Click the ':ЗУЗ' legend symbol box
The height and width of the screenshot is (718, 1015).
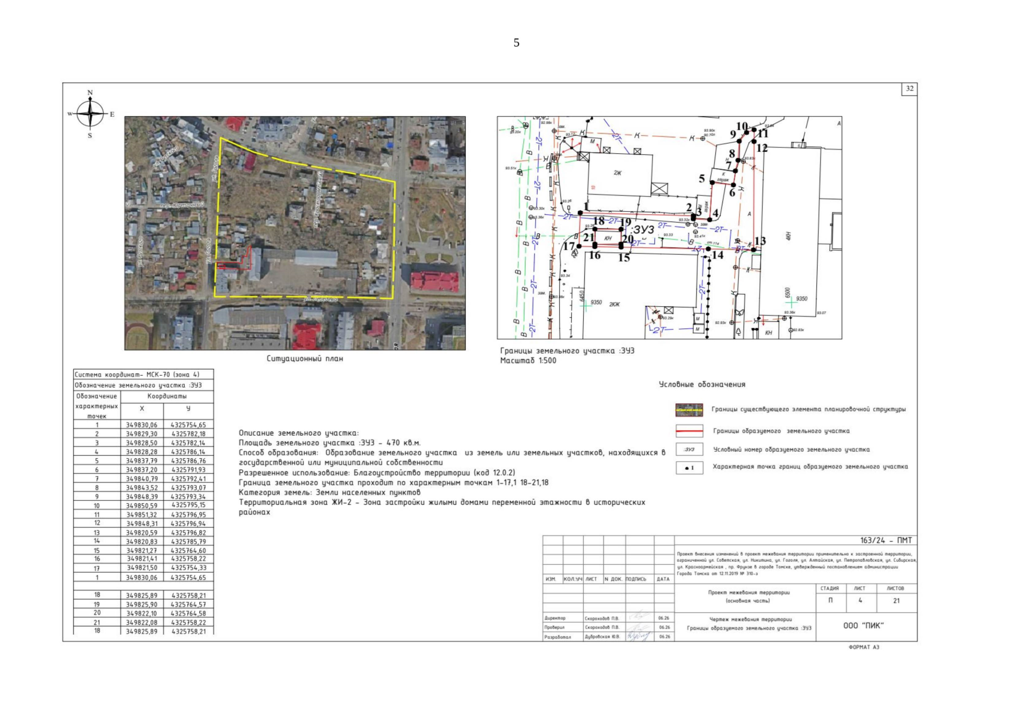(x=689, y=449)
